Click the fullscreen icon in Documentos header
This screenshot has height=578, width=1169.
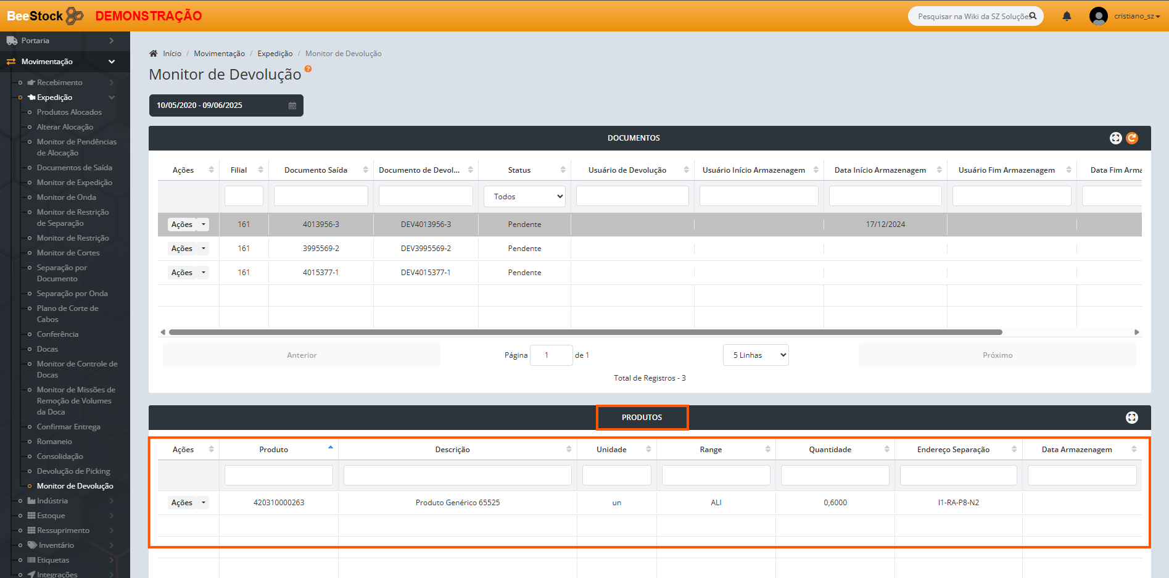click(1115, 138)
